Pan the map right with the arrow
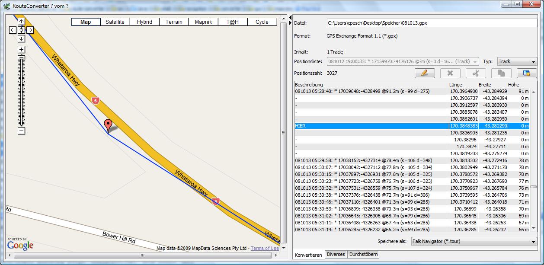 coord(30,30)
